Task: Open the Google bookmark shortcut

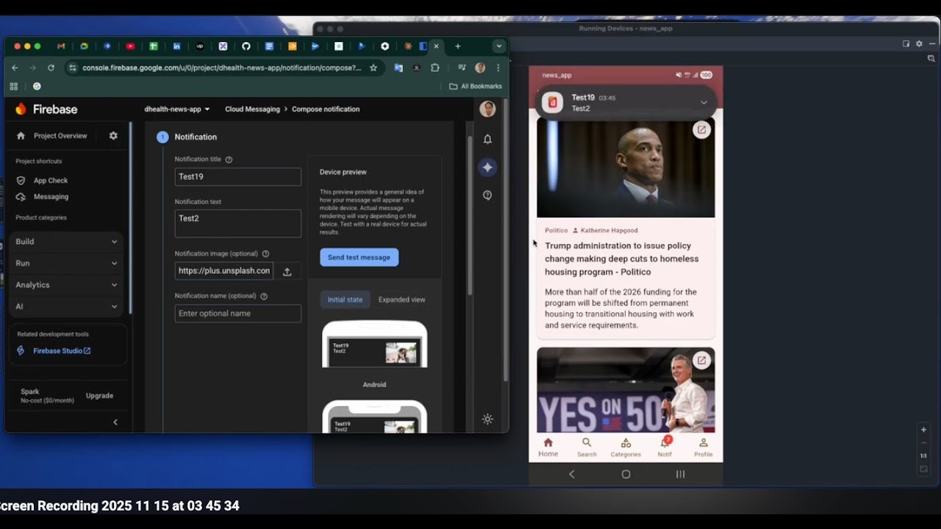Action: point(37,86)
